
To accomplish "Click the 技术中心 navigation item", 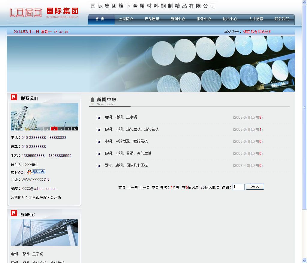I will point(230,19).
